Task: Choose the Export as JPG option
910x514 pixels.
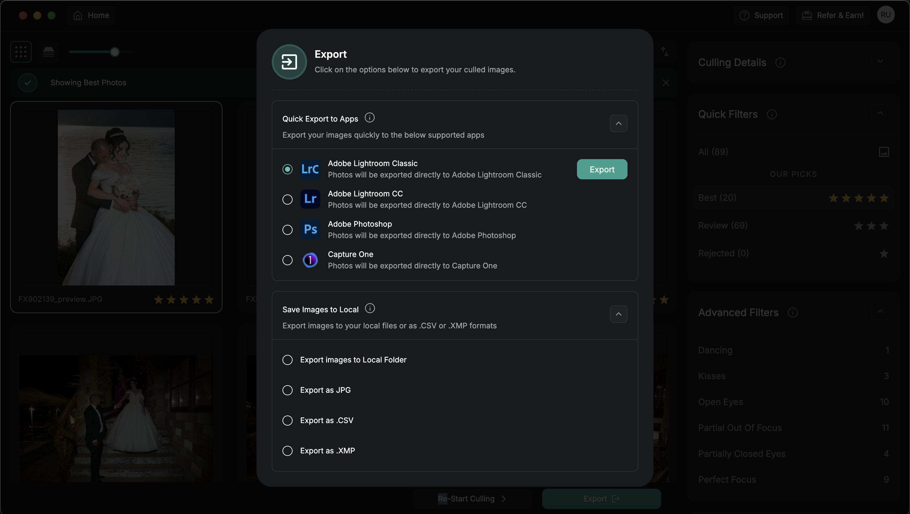Action: pyautogui.click(x=288, y=390)
